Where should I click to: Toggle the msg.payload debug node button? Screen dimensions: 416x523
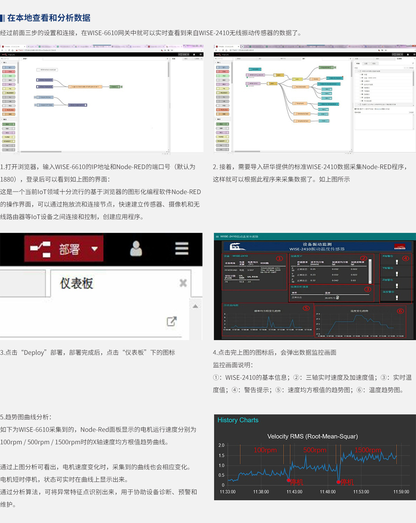coord(335,68)
